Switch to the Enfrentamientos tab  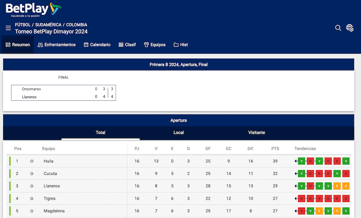(56, 45)
